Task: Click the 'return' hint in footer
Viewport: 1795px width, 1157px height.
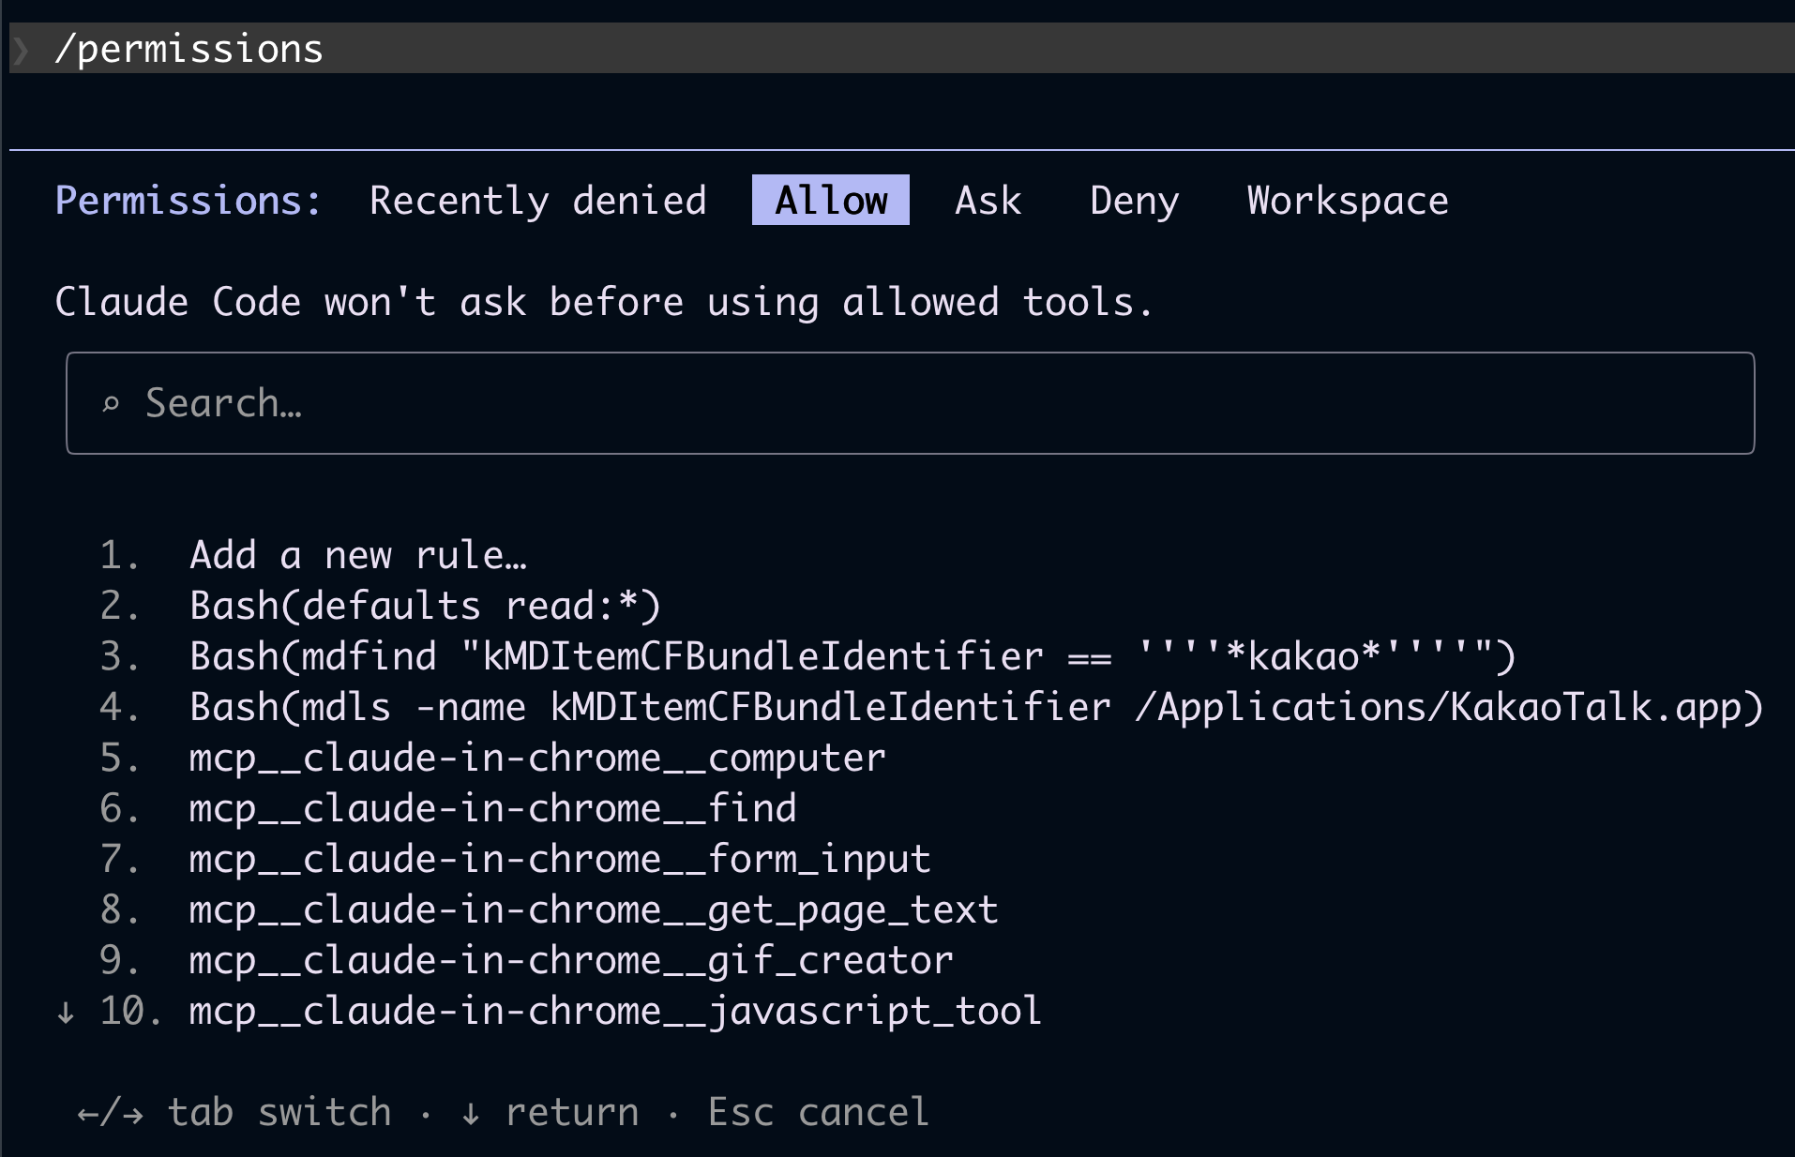Action: tap(572, 1112)
